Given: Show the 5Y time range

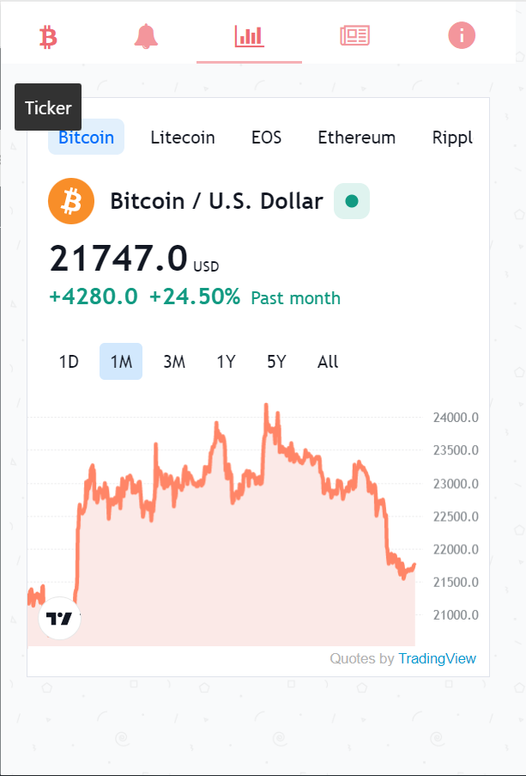Looking at the screenshot, I should 276,362.
